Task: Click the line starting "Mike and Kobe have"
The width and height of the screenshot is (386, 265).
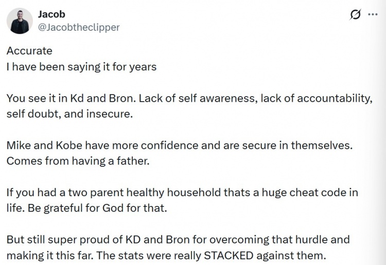Action: point(179,145)
